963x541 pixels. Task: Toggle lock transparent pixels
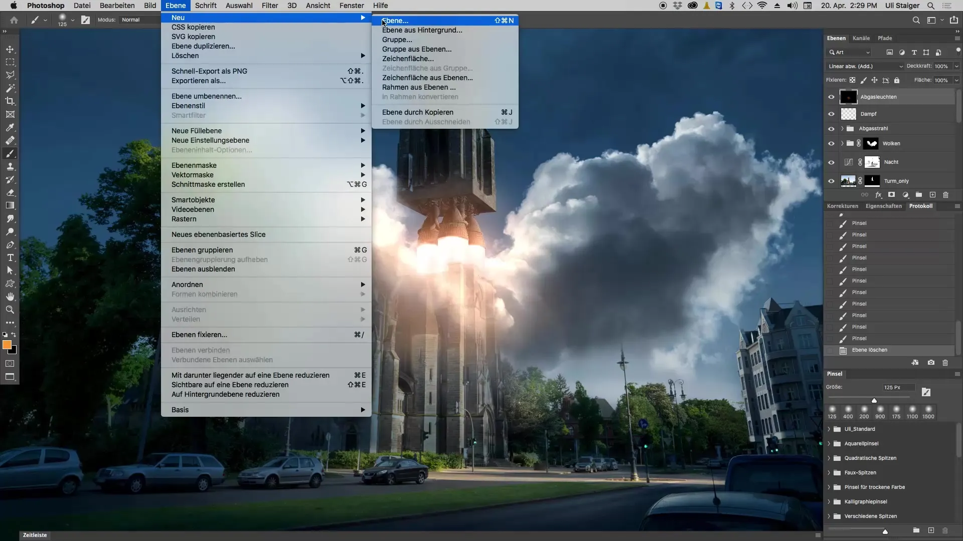pos(852,80)
